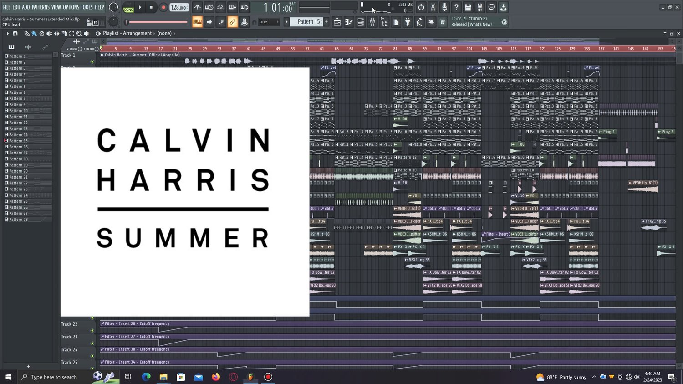Image resolution: width=683 pixels, height=384 pixels.
Task: Open the OPTIONS menu
Action: 71,7
